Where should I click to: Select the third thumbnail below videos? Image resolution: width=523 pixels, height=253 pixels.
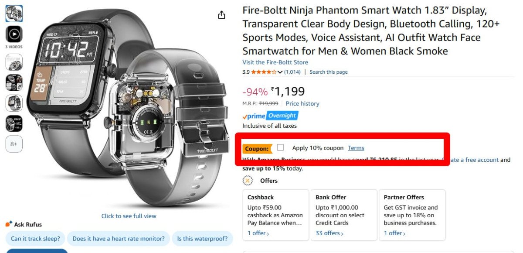(x=14, y=103)
